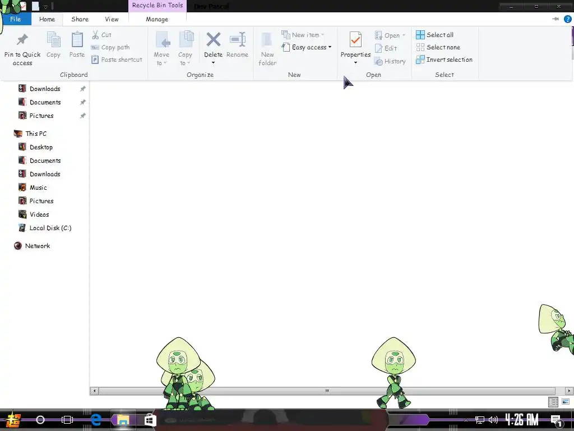Expand Delete options arrow
Image resolution: width=574 pixels, height=431 pixels.
[213, 63]
